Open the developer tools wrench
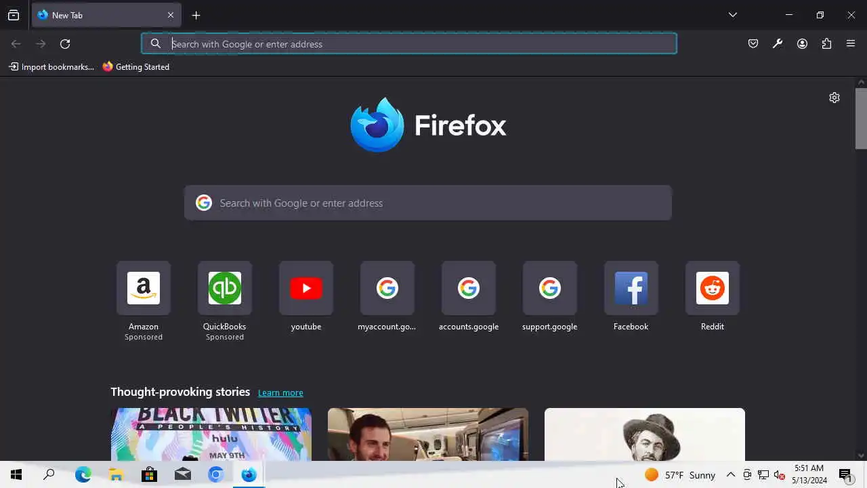The image size is (867, 488). tap(778, 44)
